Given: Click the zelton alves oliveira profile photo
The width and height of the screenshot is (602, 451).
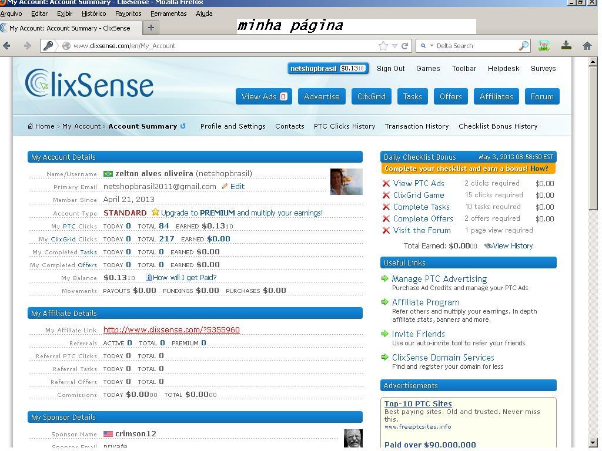Looking at the screenshot, I should tap(346, 181).
